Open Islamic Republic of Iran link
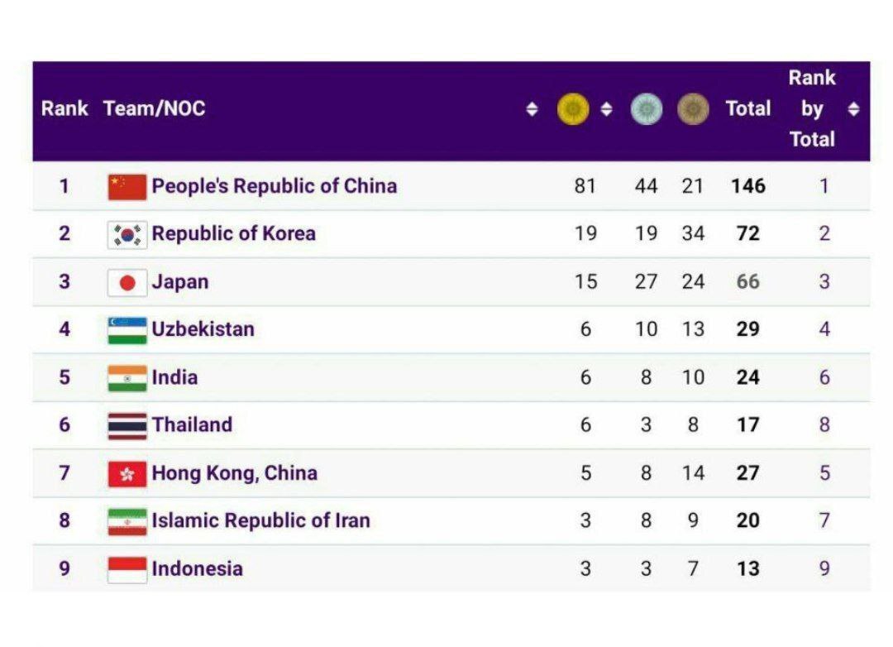This screenshot has height=647, width=893. (x=260, y=520)
